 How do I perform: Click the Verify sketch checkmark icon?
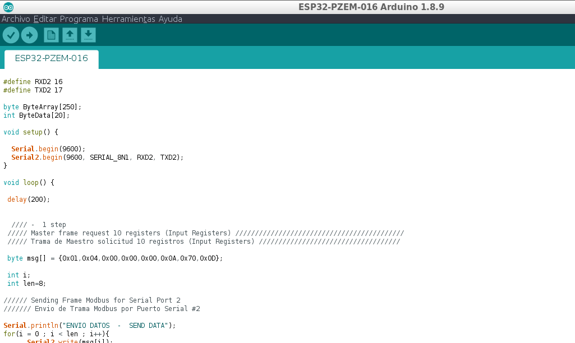[11, 35]
